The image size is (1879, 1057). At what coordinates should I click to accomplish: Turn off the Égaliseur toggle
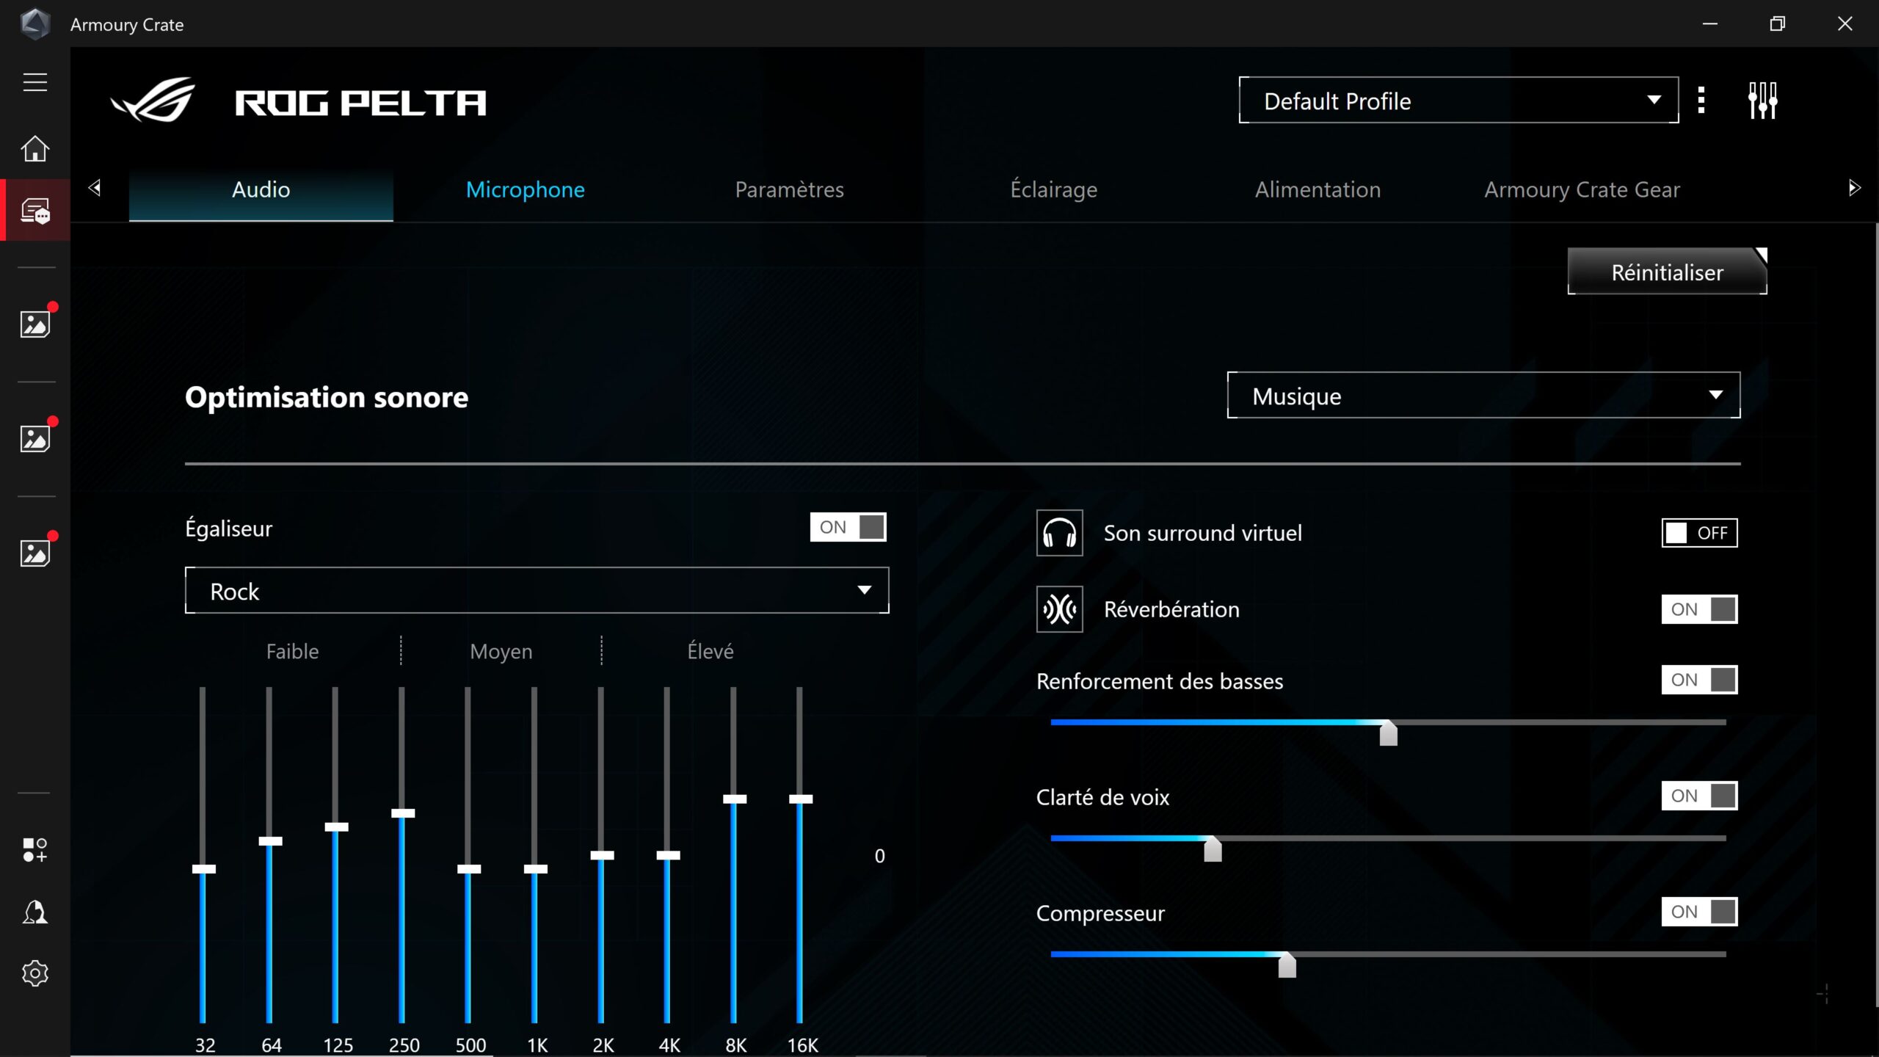coord(848,527)
